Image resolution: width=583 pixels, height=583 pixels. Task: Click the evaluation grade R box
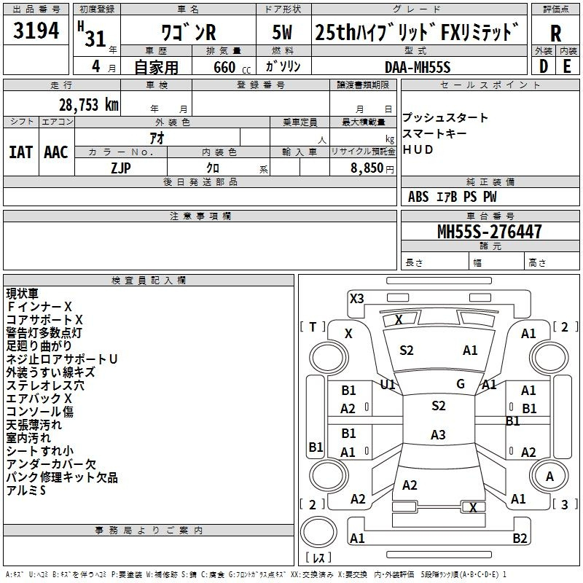tap(555, 33)
